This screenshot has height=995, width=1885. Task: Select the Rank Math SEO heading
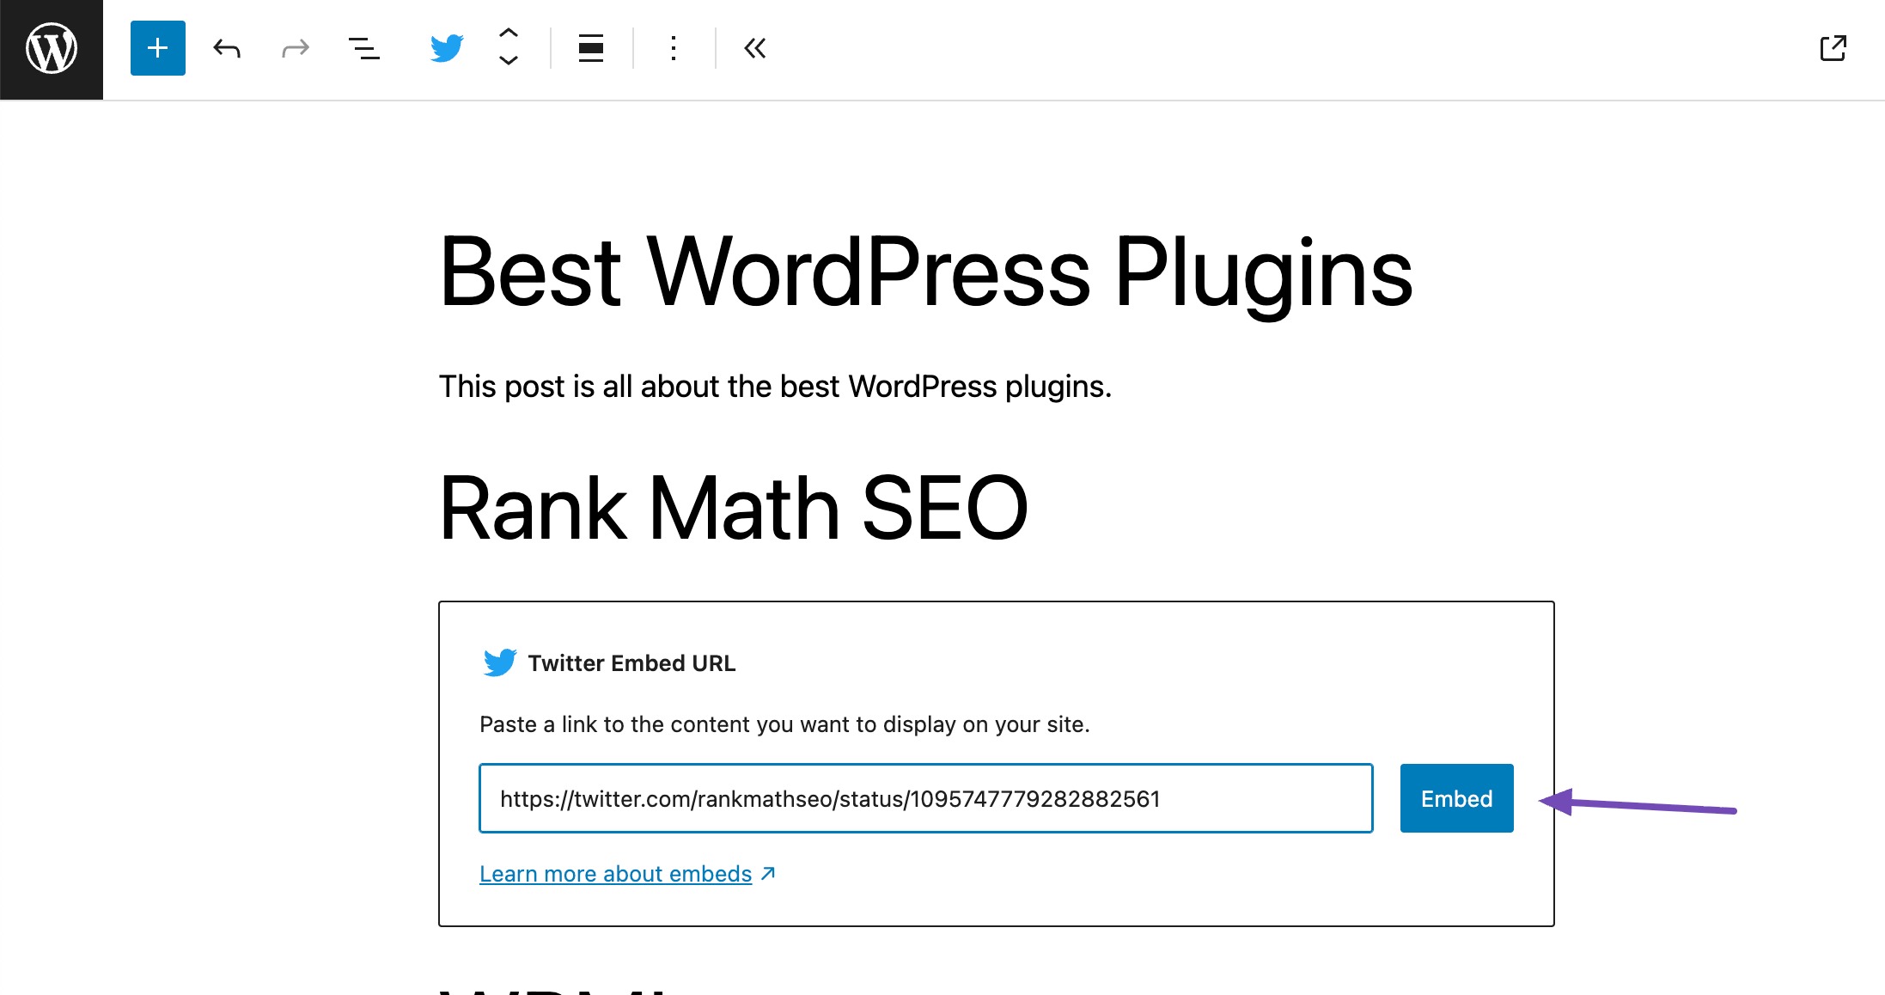click(734, 509)
